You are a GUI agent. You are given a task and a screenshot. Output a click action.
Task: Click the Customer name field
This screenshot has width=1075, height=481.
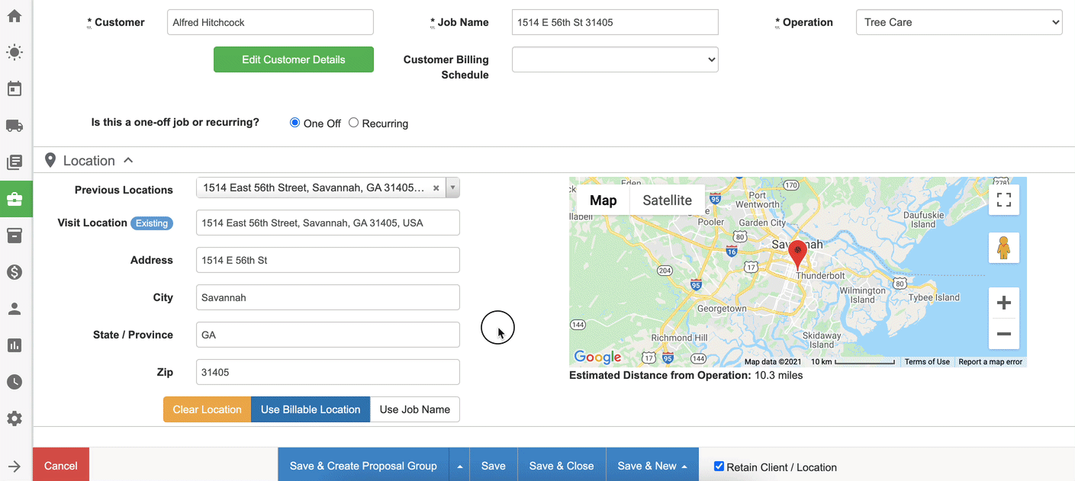pos(270,22)
